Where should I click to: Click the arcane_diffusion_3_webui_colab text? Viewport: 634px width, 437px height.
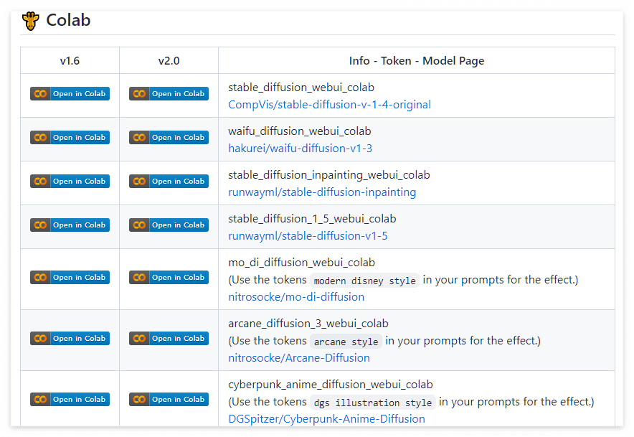point(308,324)
